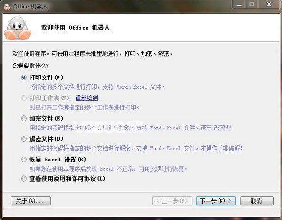Click the Office robot icon in title bar
The image size is (282, 220).
[x=7, y=7]
